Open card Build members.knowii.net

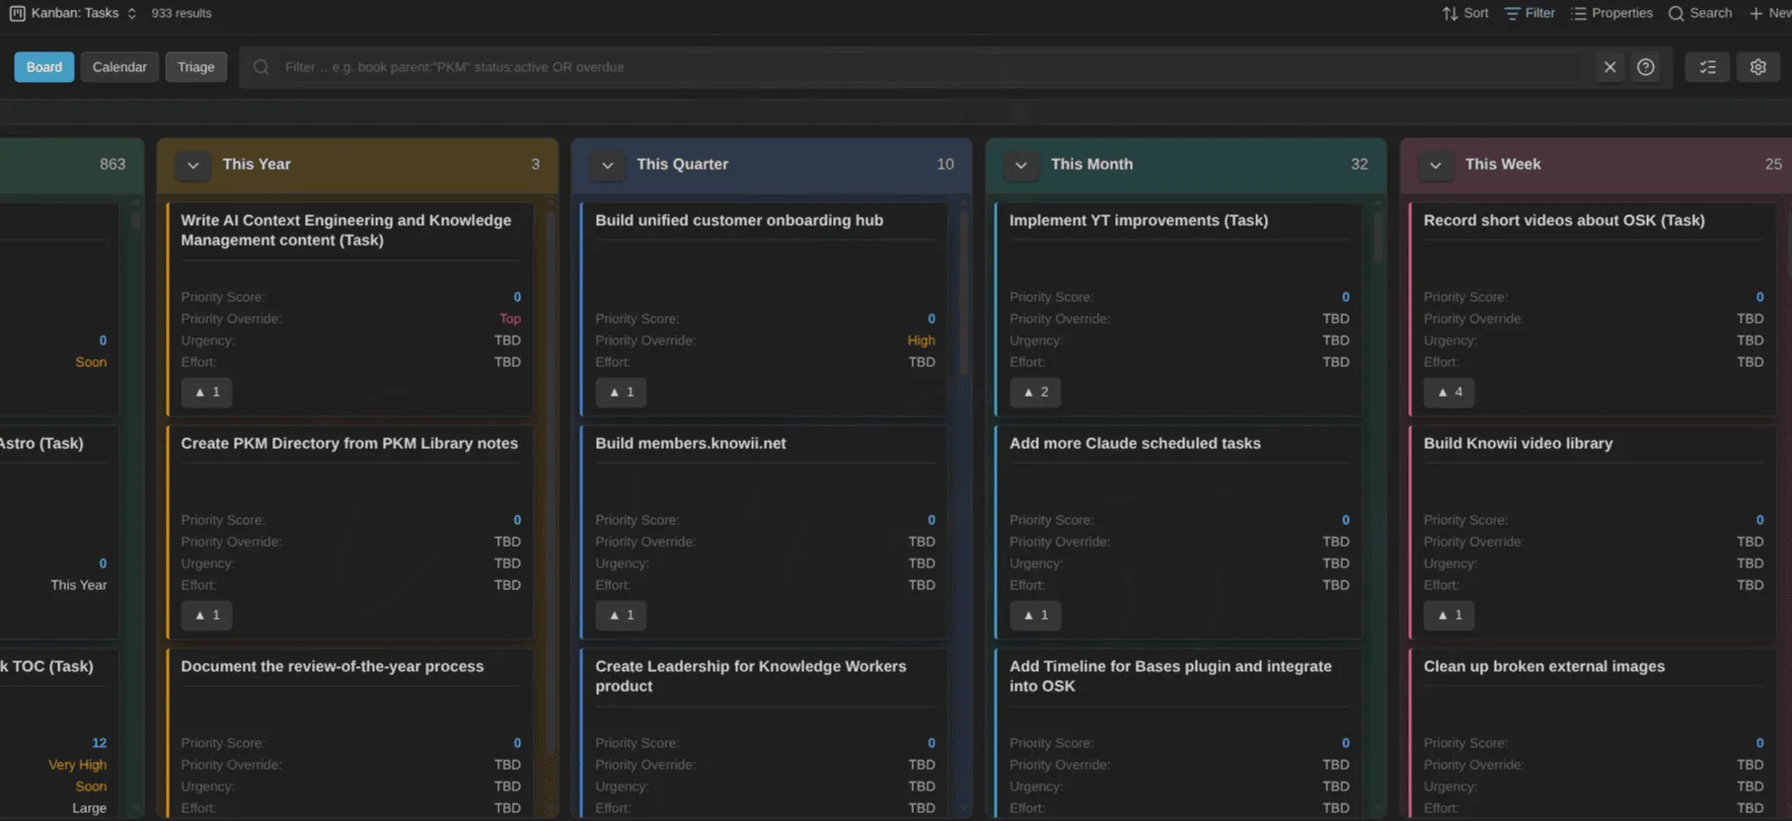(x=691, y=443)
